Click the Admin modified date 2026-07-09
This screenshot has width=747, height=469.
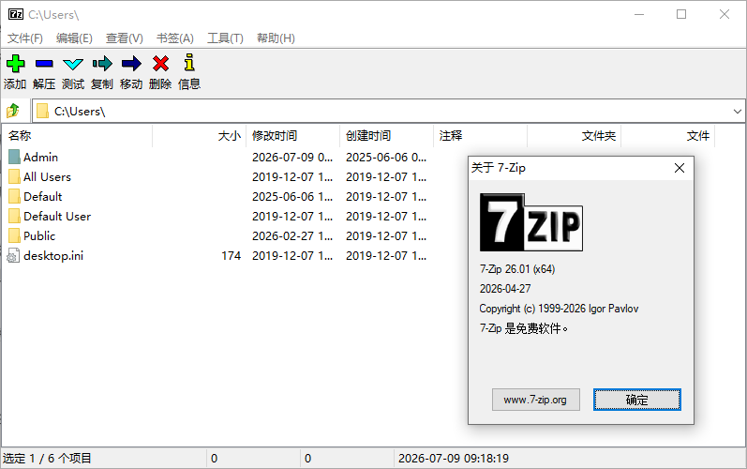(292, 158)
